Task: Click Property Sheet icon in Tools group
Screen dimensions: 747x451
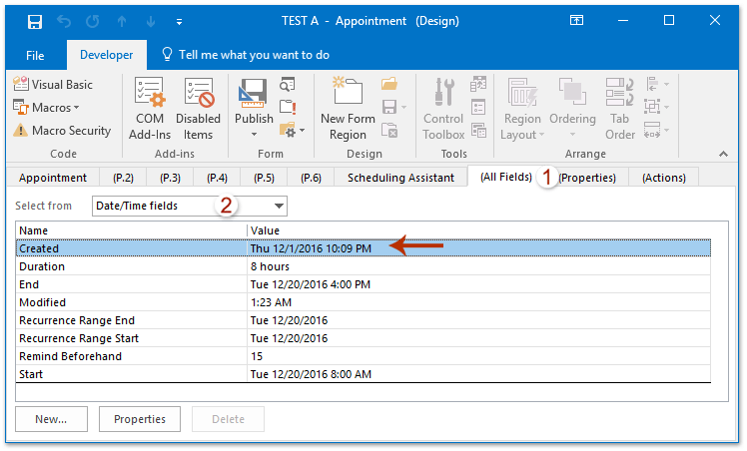Action: point(478,107)
